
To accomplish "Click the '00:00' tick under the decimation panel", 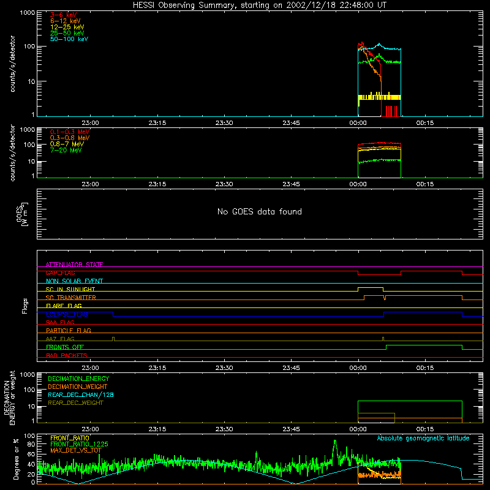I will (x=358, y=429).
